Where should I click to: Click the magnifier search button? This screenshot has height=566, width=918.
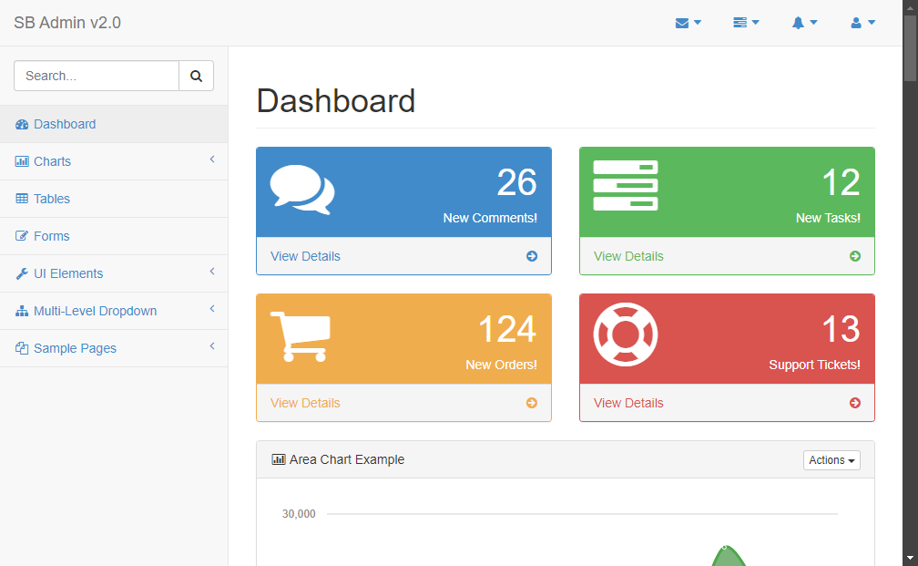tap(196, 76)
